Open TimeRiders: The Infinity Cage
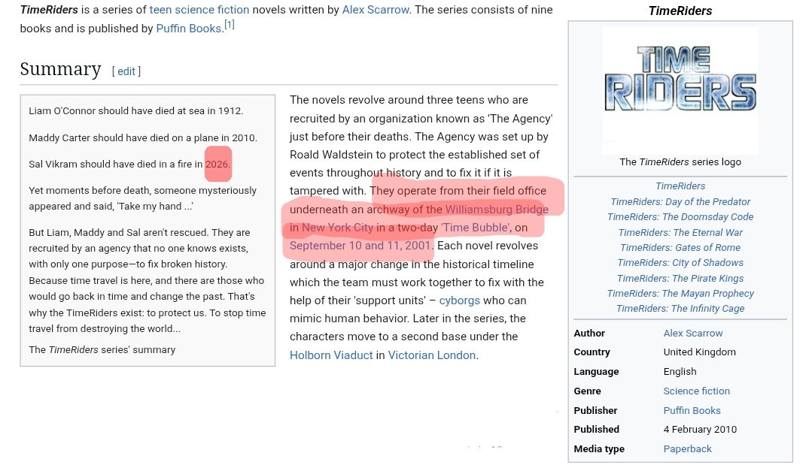 click(680, 309)
